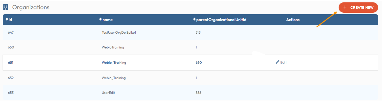The height and width of the screenshot is (104, 387).
Task: Edit the Webio_Training row 651
Action: pos(281,62)
